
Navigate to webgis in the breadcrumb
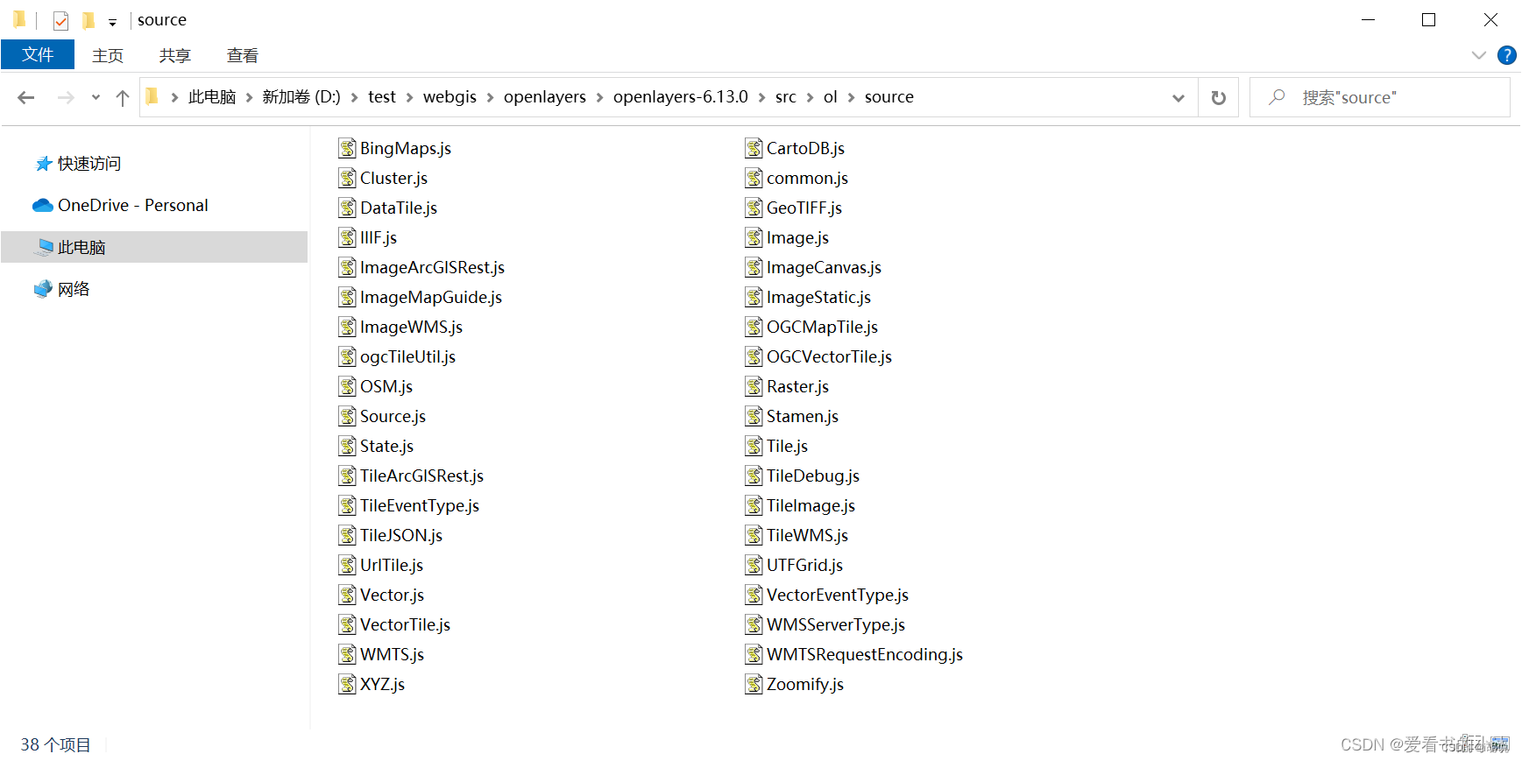coord(450,97)
